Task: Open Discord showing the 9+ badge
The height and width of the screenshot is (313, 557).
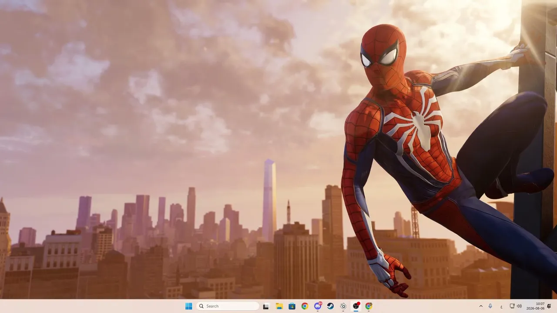Action: click(318, 306)
